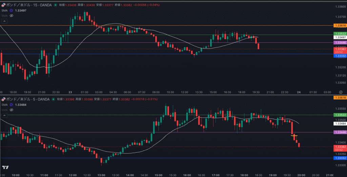Click the GBP/USD flag icon in the 5-minute chart

[3, 99]
